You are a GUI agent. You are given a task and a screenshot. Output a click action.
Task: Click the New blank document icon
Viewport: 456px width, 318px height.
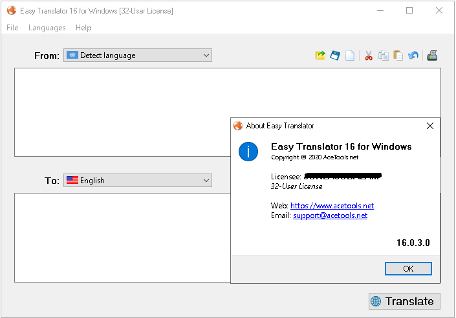[350, 55]
